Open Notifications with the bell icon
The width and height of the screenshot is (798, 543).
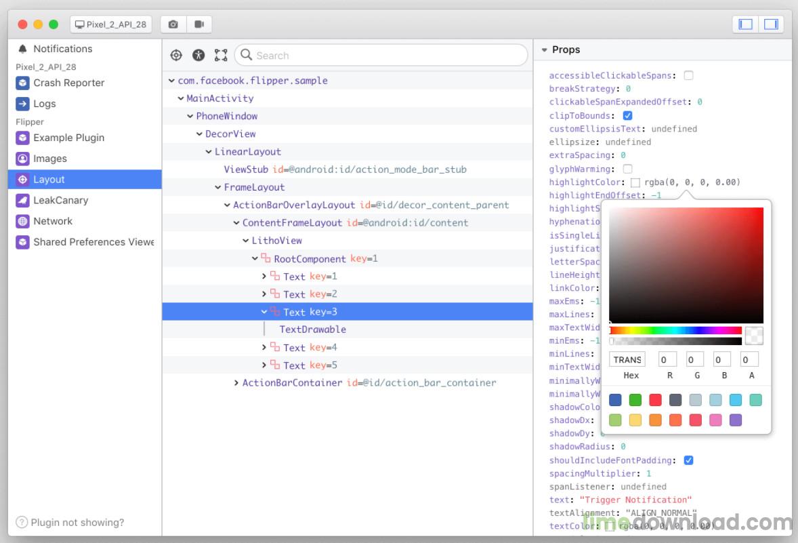click(x=23, y=49)
